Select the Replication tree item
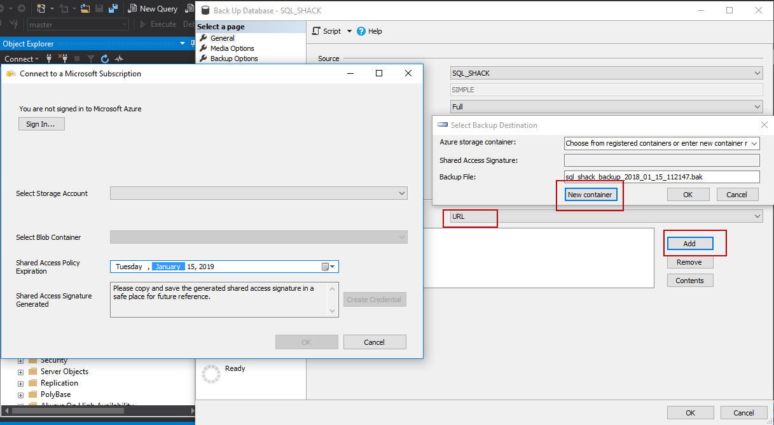This screenshot has width=774, height=425. click(x=59, y=383)
